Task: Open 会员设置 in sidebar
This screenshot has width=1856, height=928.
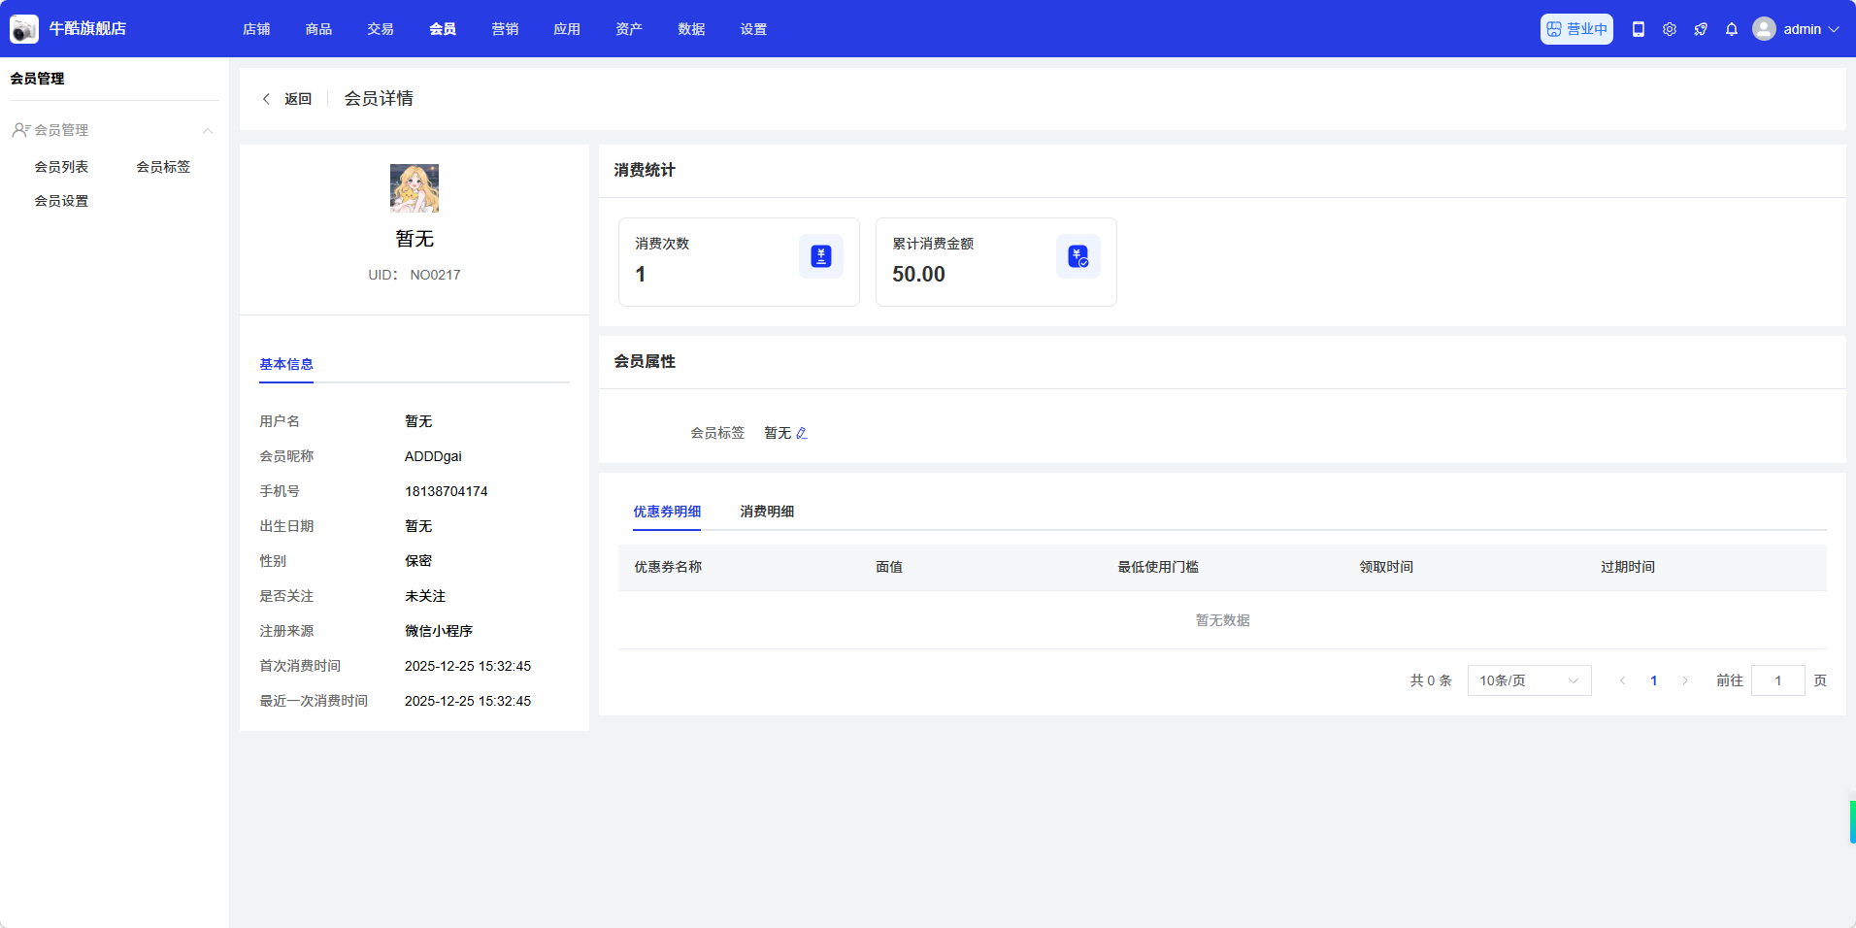Action: tap(61, 201)
